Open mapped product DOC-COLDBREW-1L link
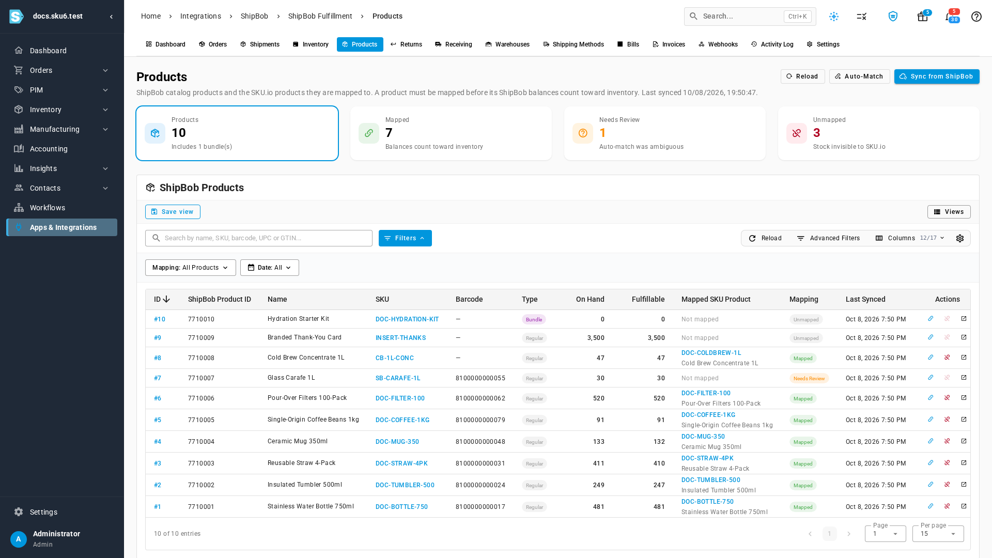Viewport: 992px width, 558px height. [711, 353]
